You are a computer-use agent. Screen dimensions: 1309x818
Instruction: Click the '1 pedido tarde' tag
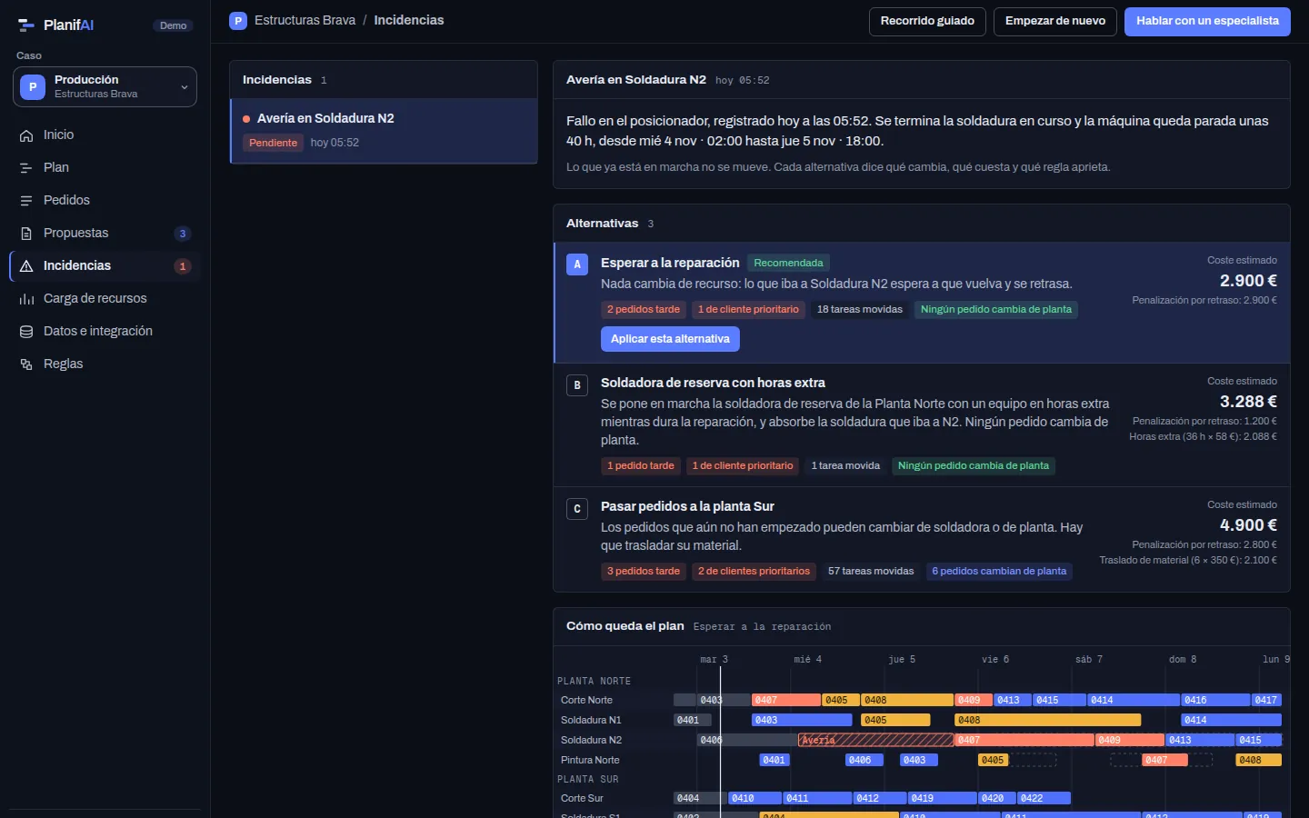641,465
